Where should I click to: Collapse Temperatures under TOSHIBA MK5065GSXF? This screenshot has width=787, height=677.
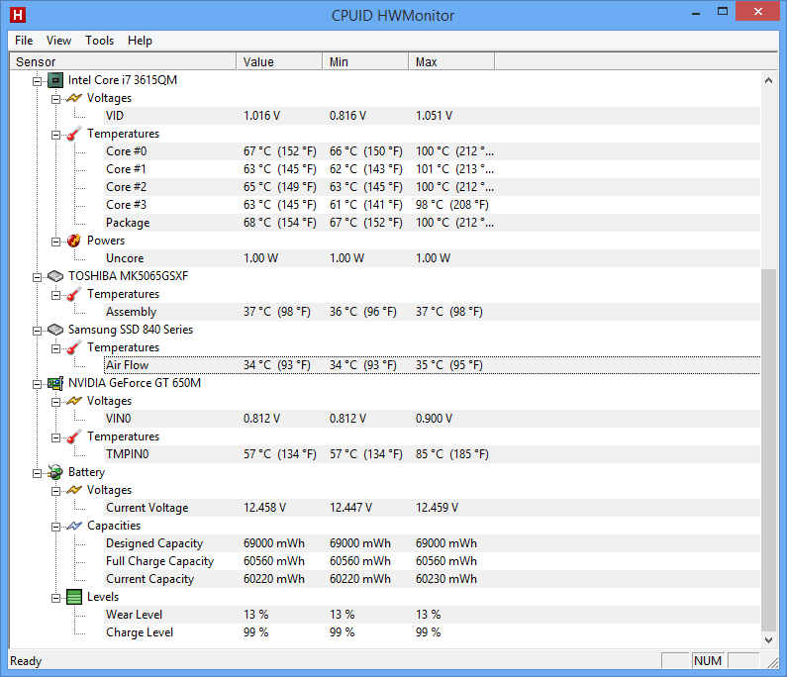click(x=55, y=295)
